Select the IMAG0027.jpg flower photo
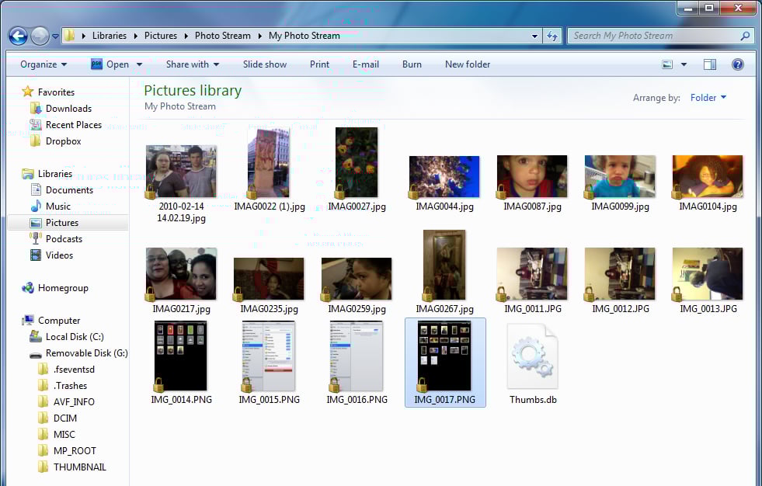 coord(357,163)
